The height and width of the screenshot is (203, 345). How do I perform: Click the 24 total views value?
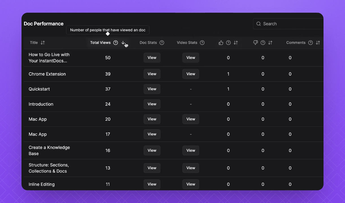pos(108,104)
